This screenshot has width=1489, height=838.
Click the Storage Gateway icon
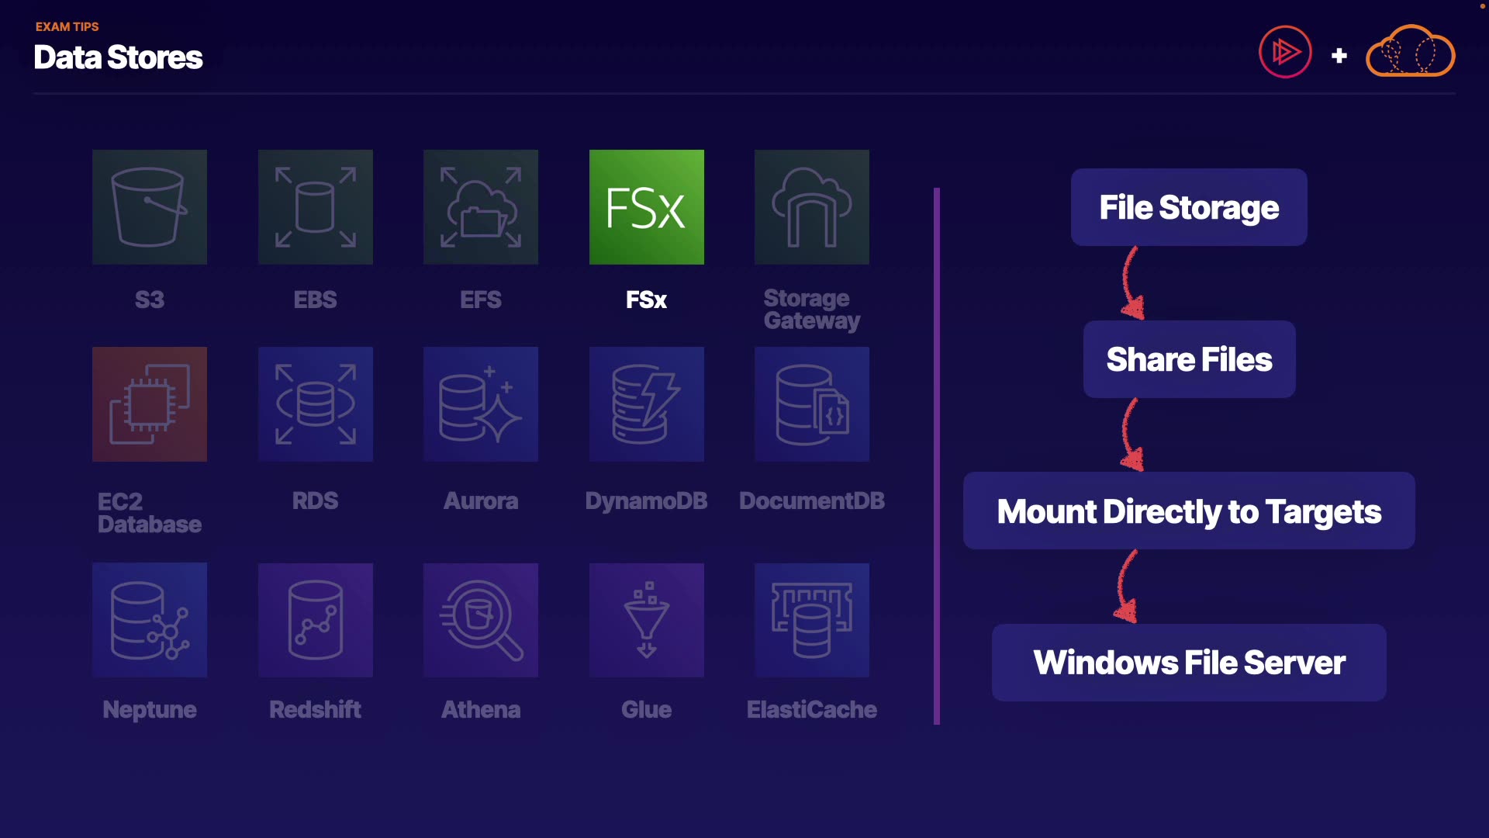812,207
